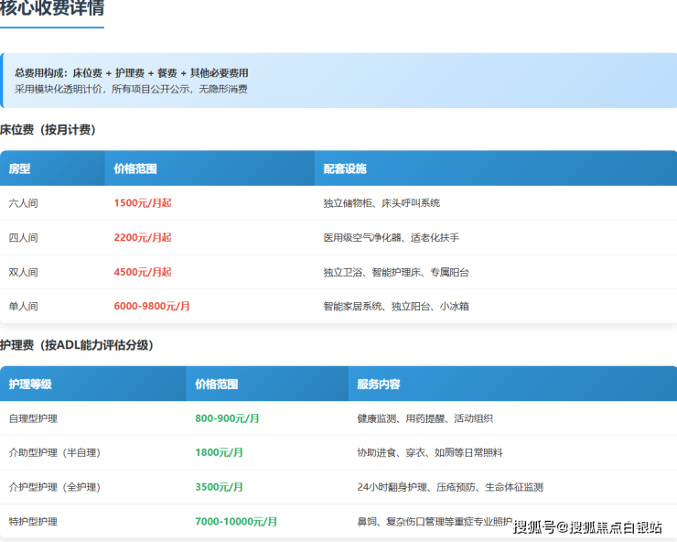The width and height of the screenshot is (677, 542).
Task: Click the 搜狐号@搜狐焦点白银站 watermark
Action: (x=587, y=526)
